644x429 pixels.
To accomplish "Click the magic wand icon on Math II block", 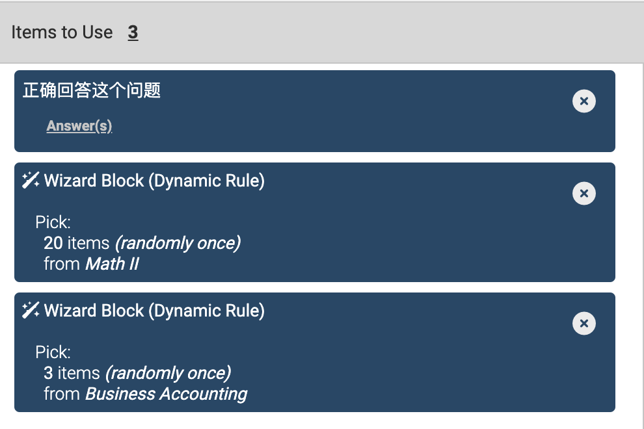I will click(x=31, y=180).
